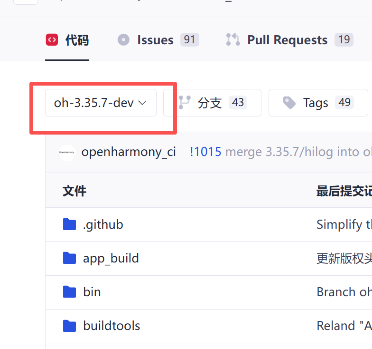
Task: Click the folder icon for bin
Action: coord(69,292)
